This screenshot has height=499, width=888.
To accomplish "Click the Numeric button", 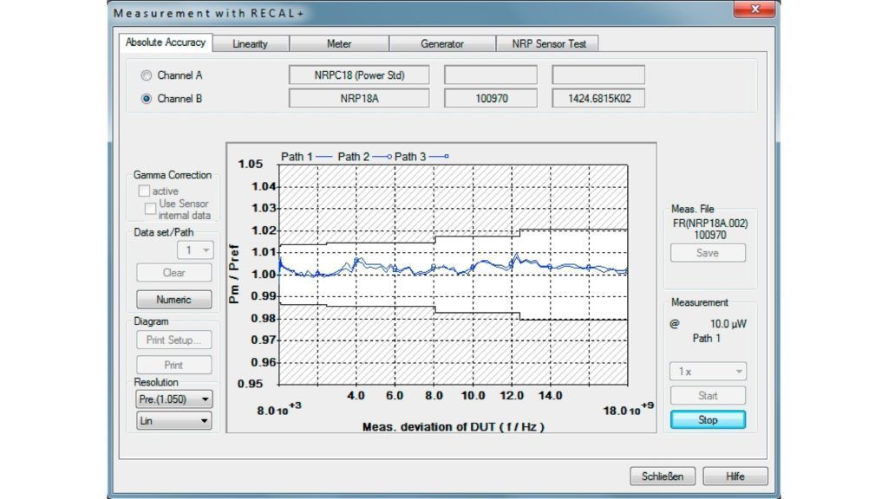I will pos(174,300).
